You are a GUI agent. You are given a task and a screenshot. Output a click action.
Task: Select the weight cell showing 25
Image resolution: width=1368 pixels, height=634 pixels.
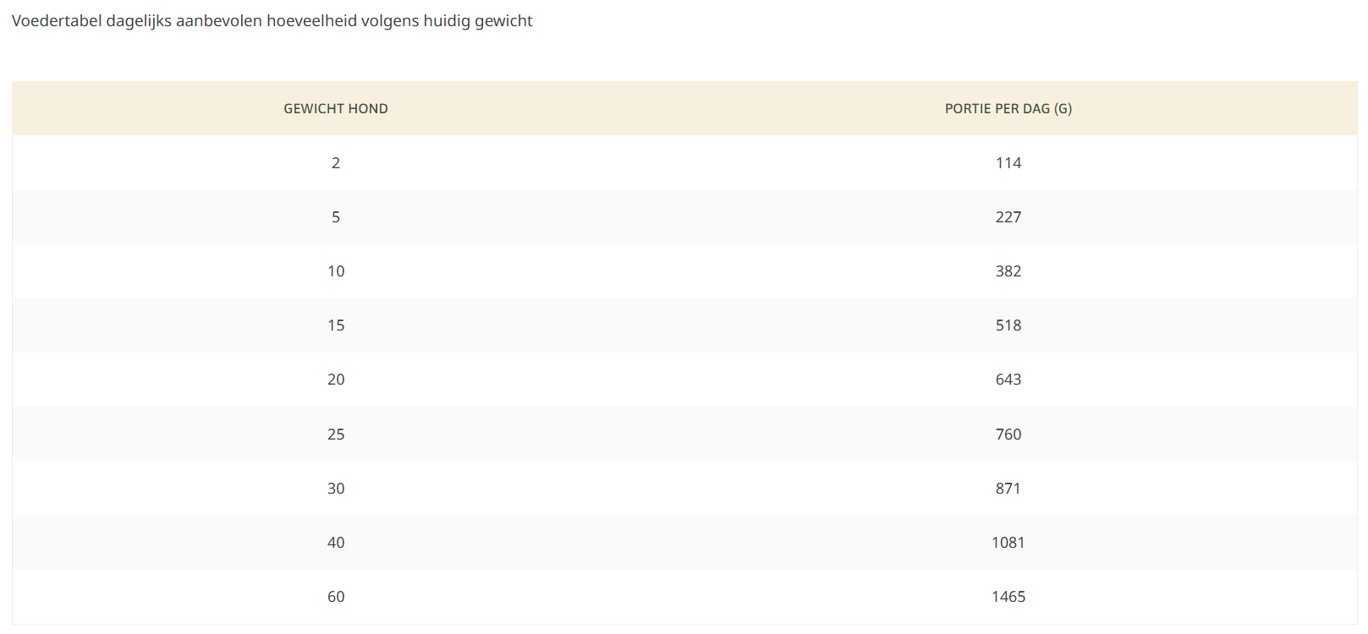tap(336, 435)
